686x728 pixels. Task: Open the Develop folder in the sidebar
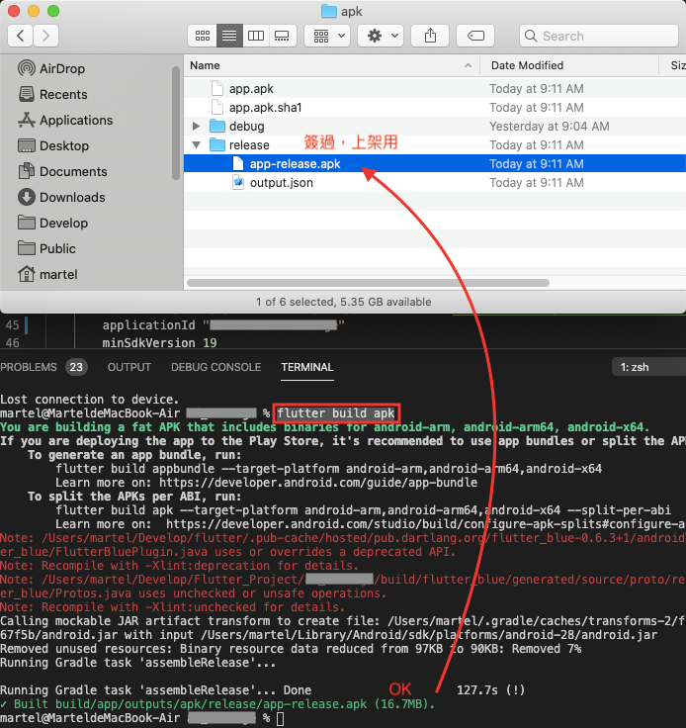pos(52,223)
